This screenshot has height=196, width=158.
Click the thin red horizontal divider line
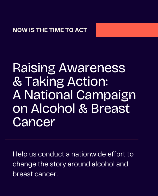click(x=72, y=140)
